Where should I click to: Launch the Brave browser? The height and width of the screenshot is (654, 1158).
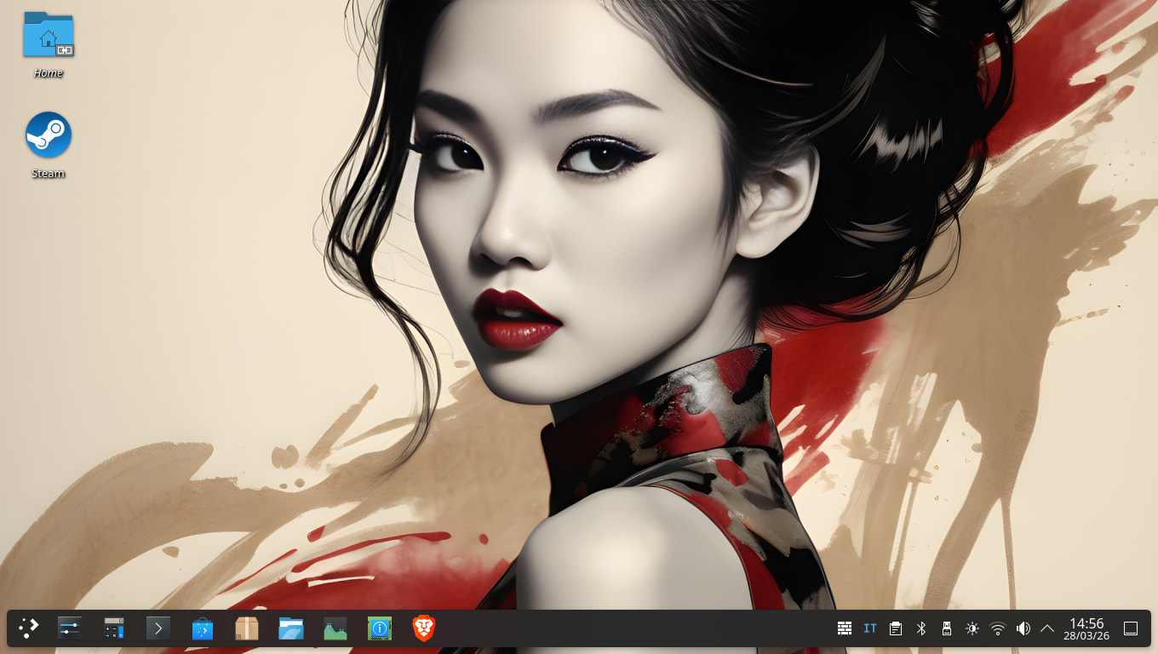(x=424, y=628)
